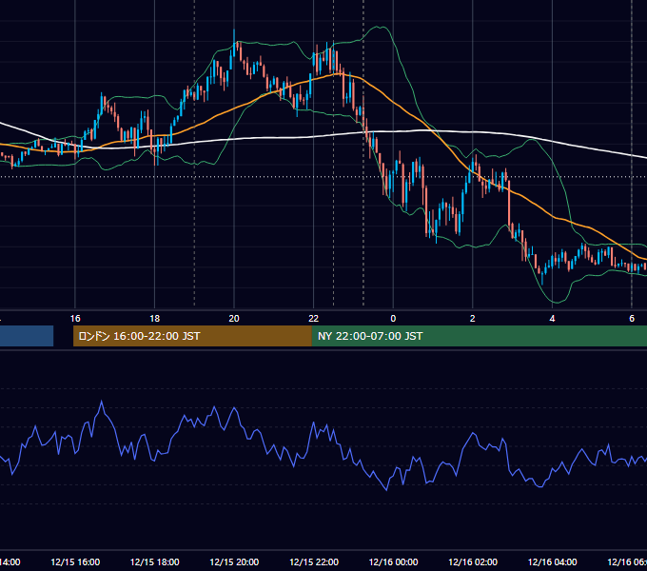
Task: Click the "12/15 16:00" date label on lower axis
Action: point(75,561)
